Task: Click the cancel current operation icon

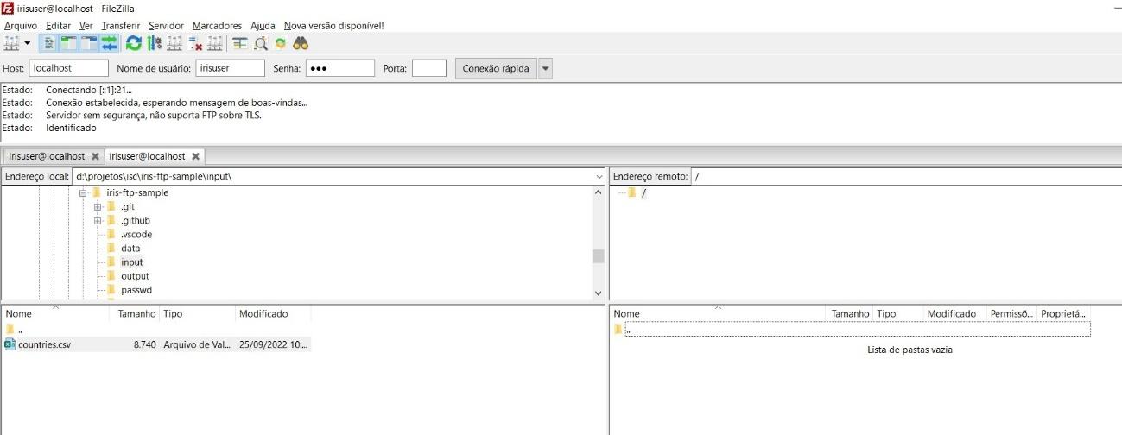Action: point(174,42)
